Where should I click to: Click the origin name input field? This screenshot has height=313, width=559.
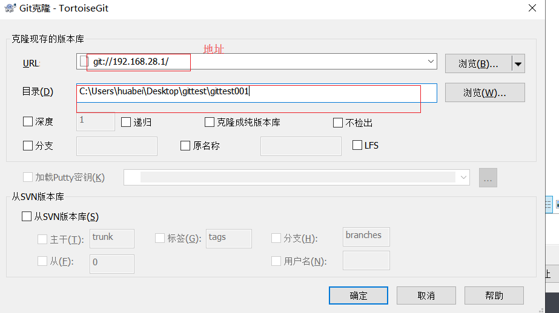[x=301, y=146]
